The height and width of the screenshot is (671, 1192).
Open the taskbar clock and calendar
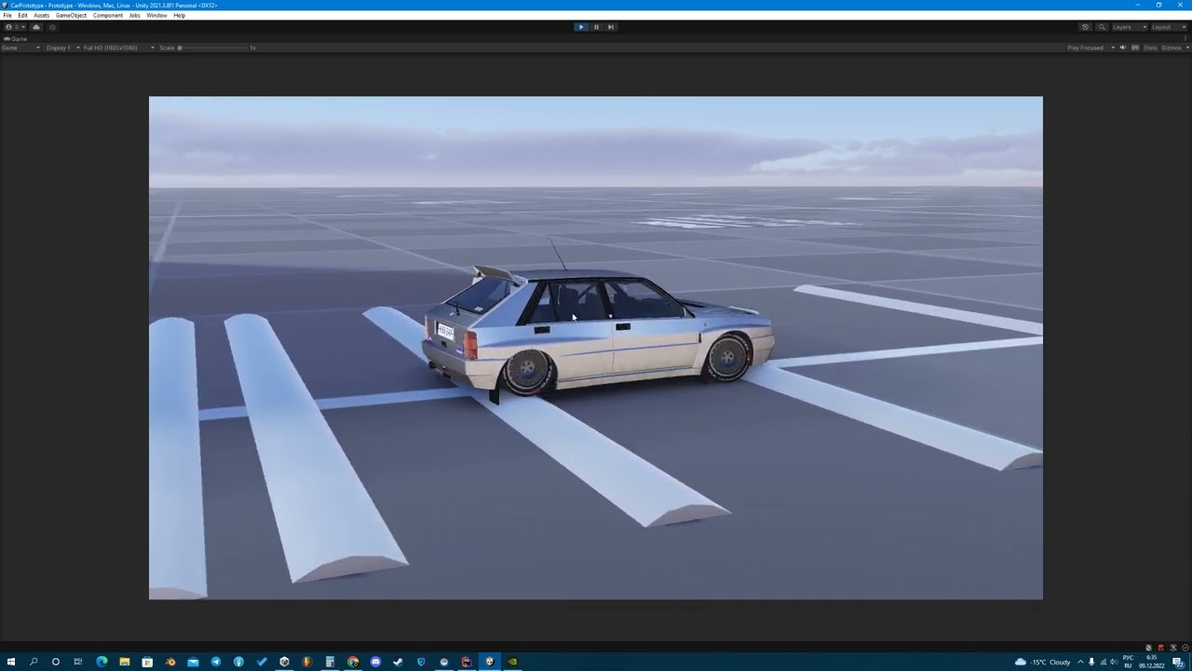coord(1153,662)
